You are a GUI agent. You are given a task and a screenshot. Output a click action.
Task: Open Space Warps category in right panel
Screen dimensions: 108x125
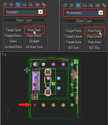[x=98, y=5]
